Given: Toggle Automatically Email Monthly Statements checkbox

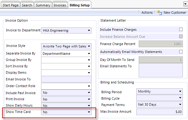Looking at the screenshot, I should (x=181, y=52).
